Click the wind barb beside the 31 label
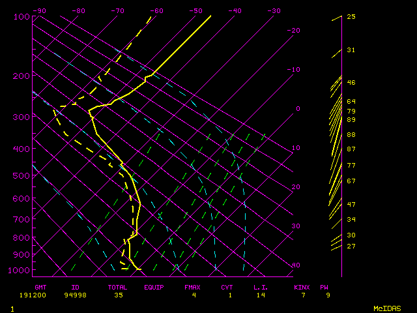The height and width of the screenshot is (313, 417). pyautogui.click(x=336, y=53)
